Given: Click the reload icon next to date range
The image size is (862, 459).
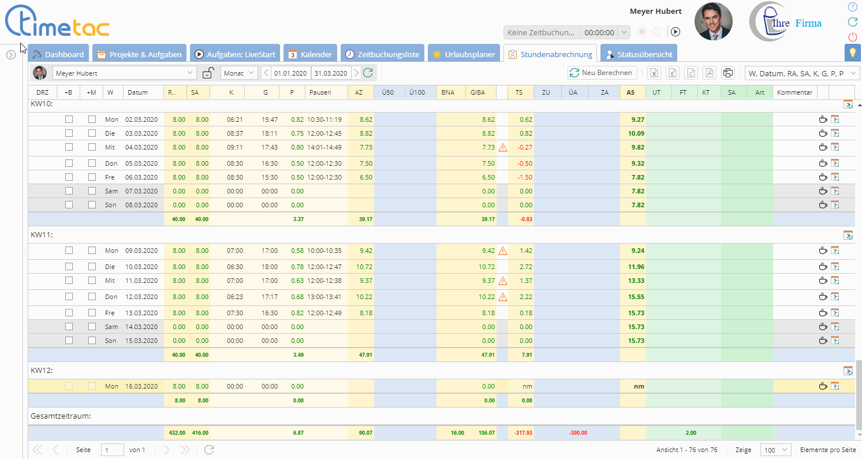Looking at the screenshot, I should point(368,73).
